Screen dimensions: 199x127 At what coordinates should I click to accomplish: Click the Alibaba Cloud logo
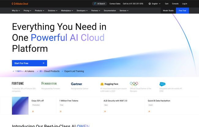coord(20,4)
